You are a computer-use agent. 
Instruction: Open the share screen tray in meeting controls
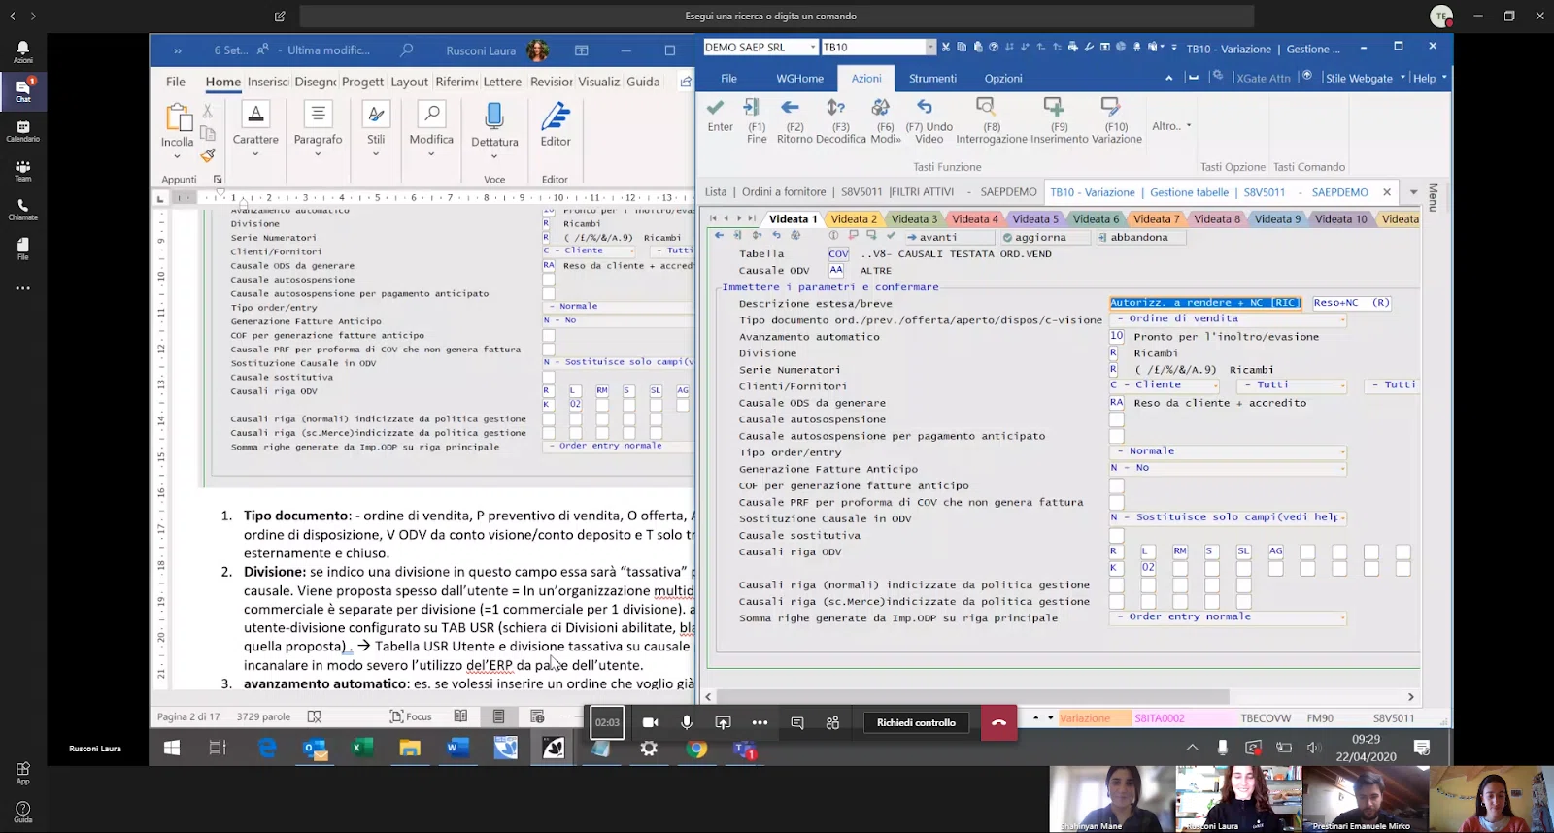pyautogui.click(x=723, y=722)
